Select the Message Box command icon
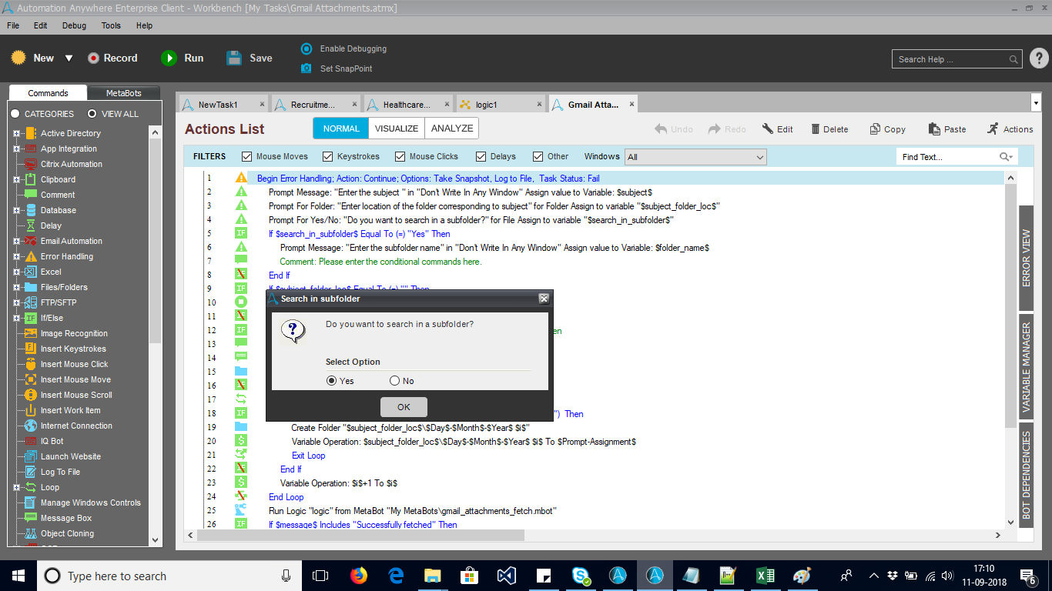The image size is (1052, 591). 31,518
